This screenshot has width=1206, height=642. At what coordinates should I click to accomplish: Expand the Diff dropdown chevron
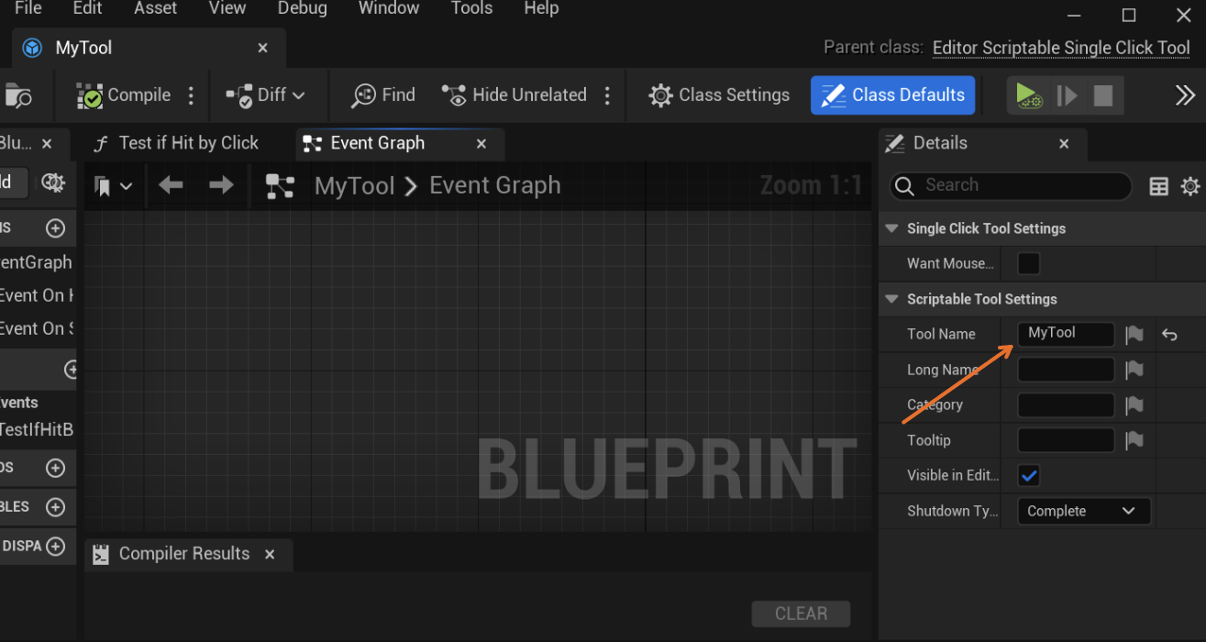[x=299, y=95]
